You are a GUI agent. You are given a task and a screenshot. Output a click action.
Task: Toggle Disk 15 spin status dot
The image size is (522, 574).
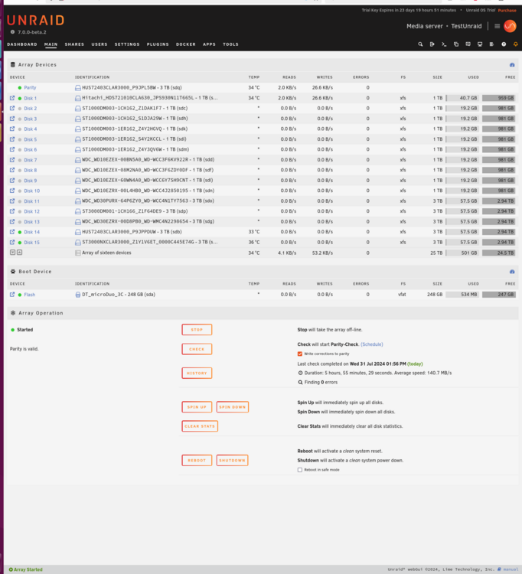click(x=20, y=243)
